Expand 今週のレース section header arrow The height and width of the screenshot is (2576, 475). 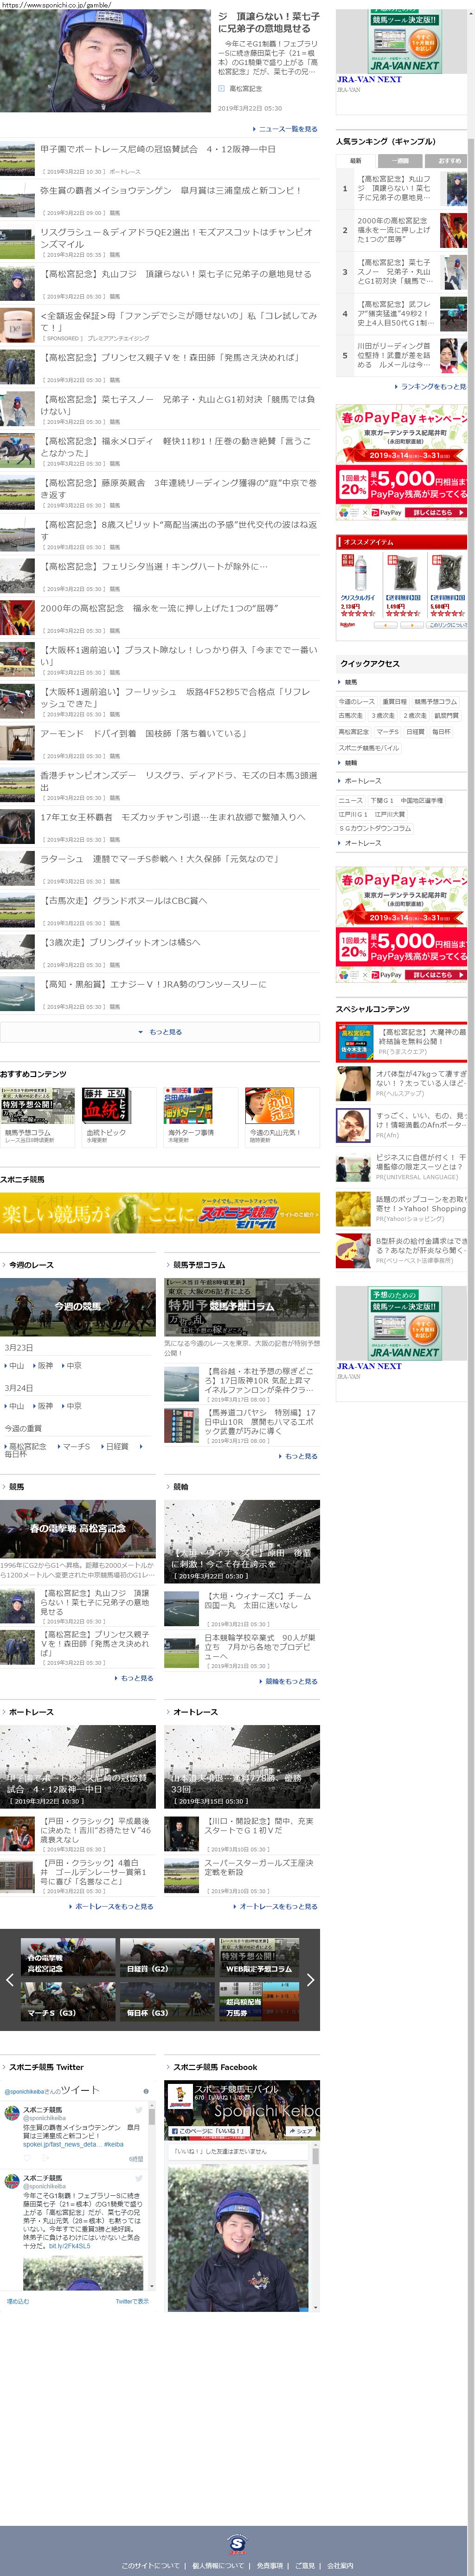[4, 1265]
